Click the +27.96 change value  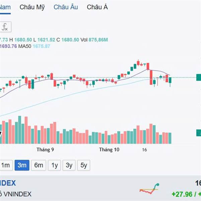click(182, 194)
